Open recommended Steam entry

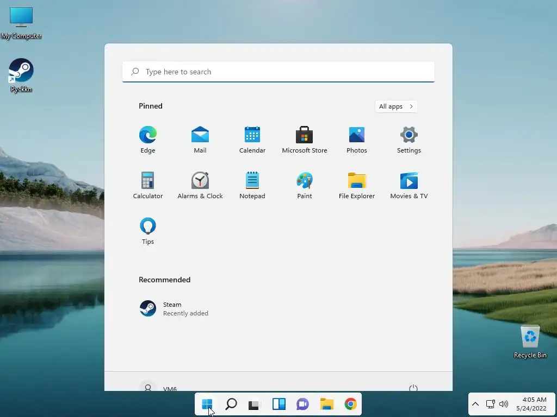174,308
